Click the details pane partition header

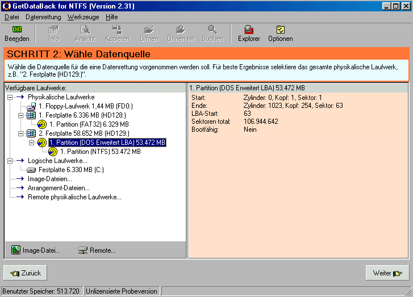point(298,88)
